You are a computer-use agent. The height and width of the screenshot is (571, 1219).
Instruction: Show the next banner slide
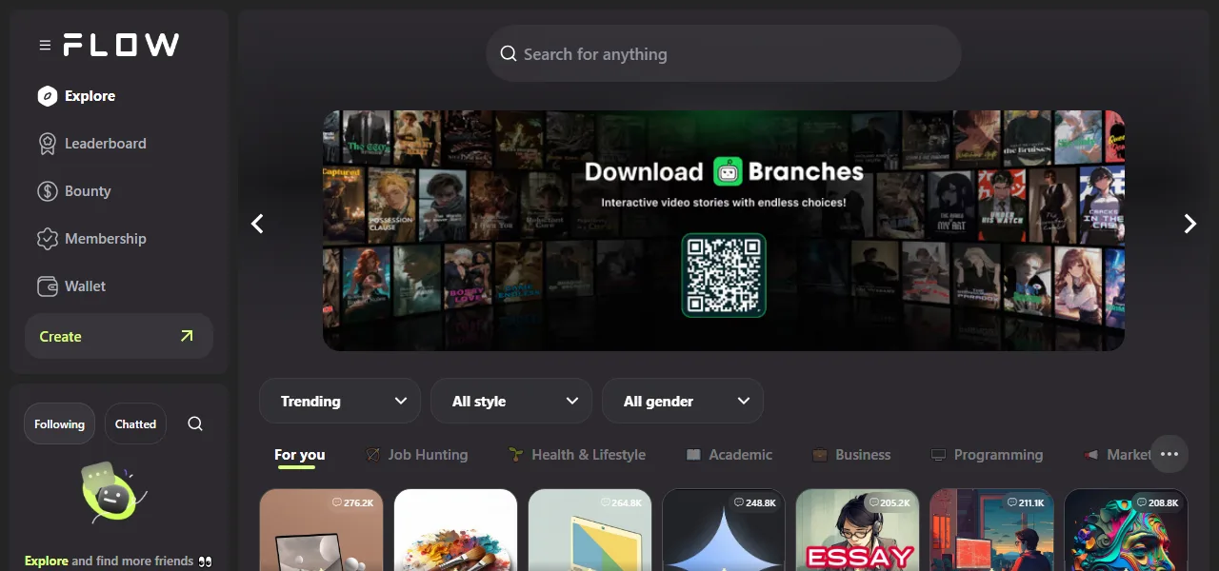tap(1189, 224)
